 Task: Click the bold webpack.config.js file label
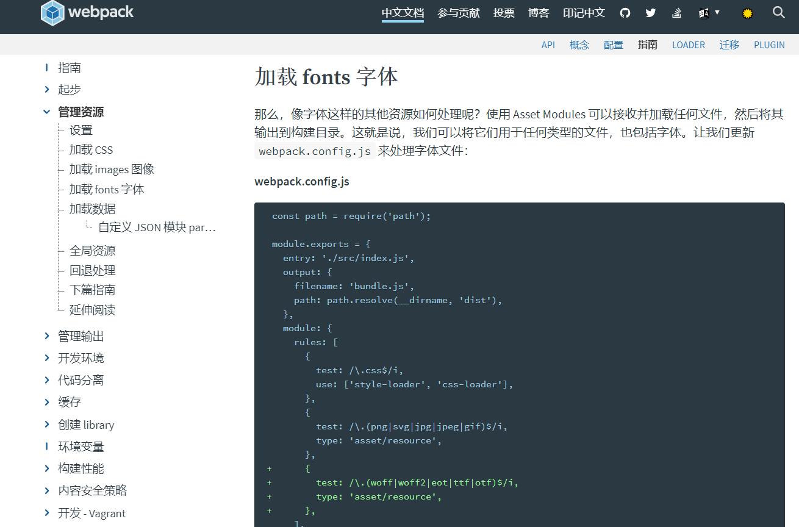pos(302,181)
